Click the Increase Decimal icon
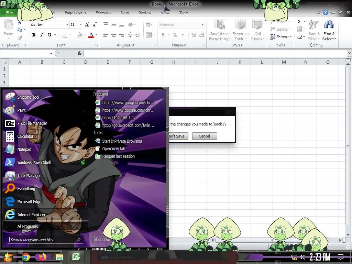Image resolution: width=352 pixels, height=264 pixels. tap(194, 35)
